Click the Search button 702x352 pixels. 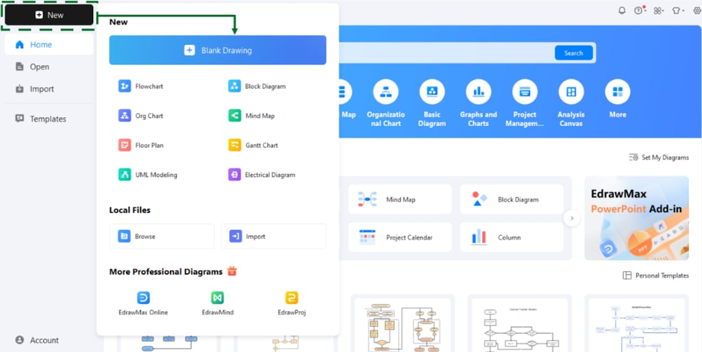(x=573, y=53)
